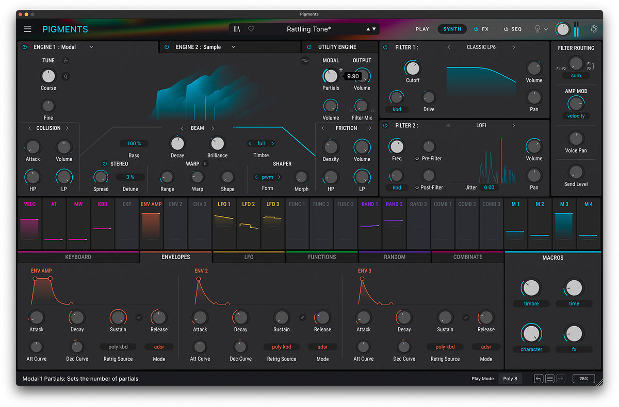
Task: Switch to the FUNCTIONS tab
Action: pos(322,257)
